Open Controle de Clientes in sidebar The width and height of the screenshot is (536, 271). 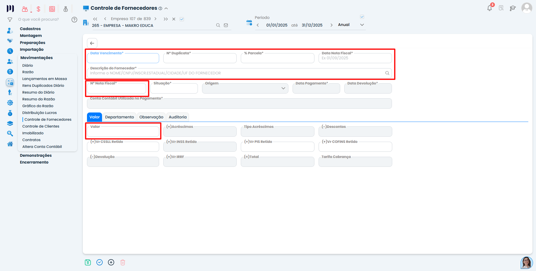[41, 126]
